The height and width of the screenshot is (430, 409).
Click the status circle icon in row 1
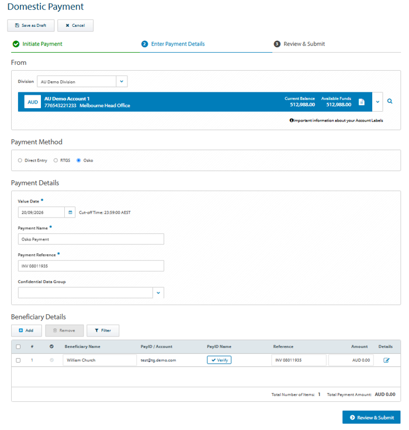[52, 360]
